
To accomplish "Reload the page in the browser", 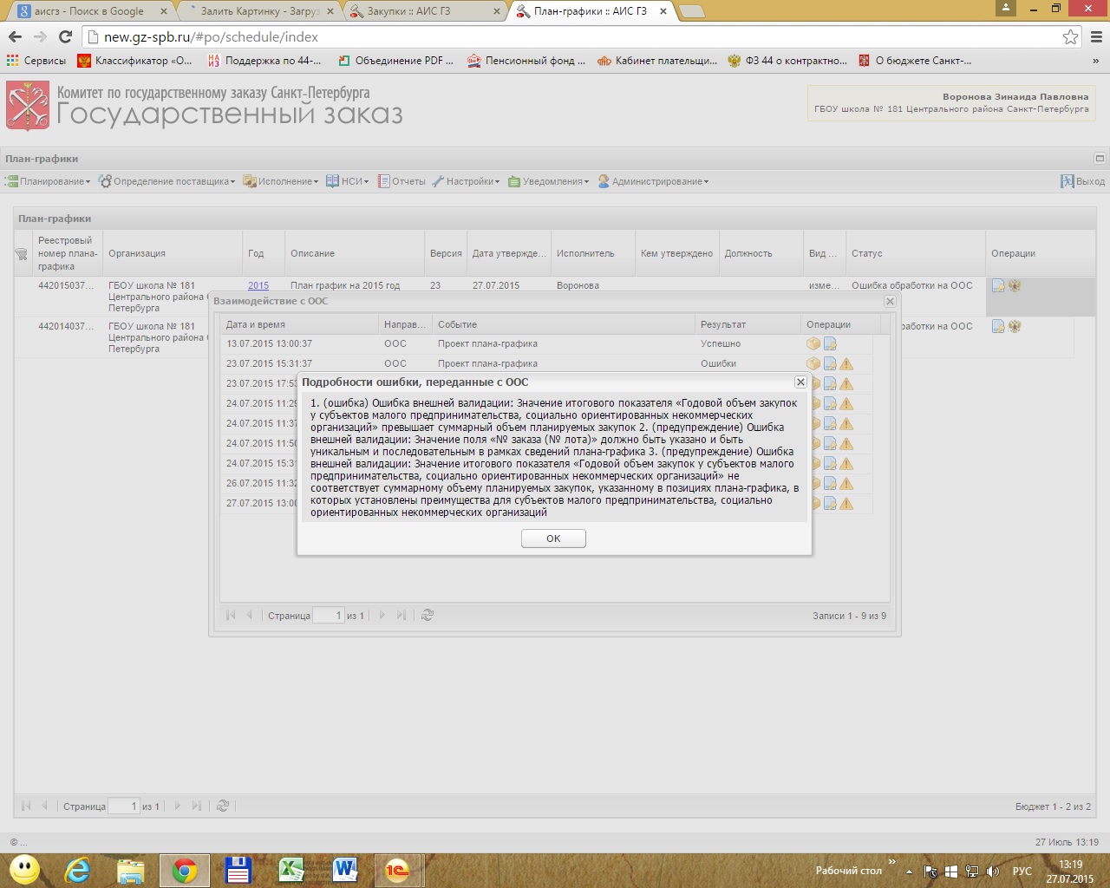I will click(65, 36).
